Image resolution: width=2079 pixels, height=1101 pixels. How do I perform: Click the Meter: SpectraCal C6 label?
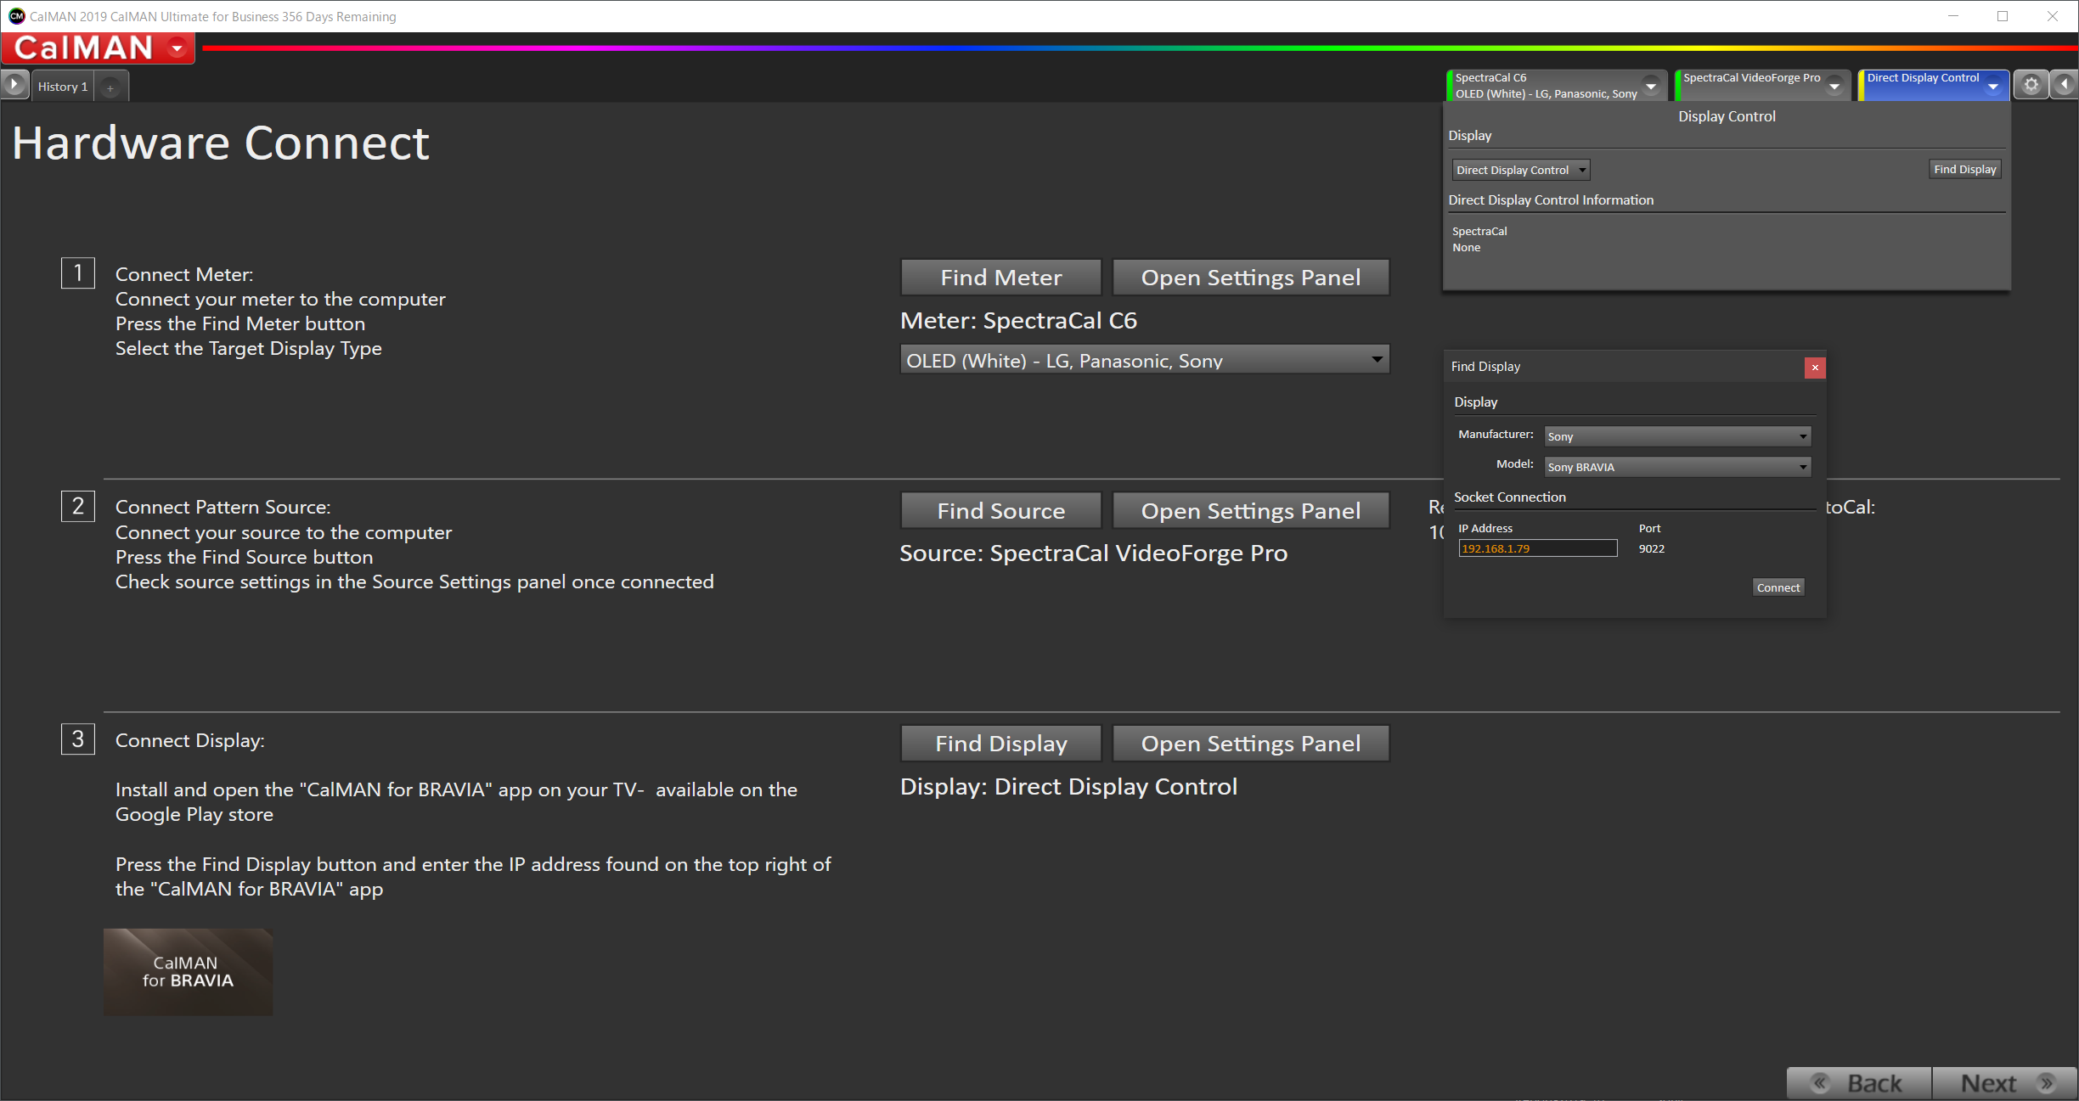(1018, 321)
